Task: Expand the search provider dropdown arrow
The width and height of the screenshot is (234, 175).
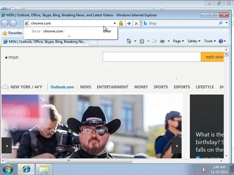Action: tap(226, 23)
